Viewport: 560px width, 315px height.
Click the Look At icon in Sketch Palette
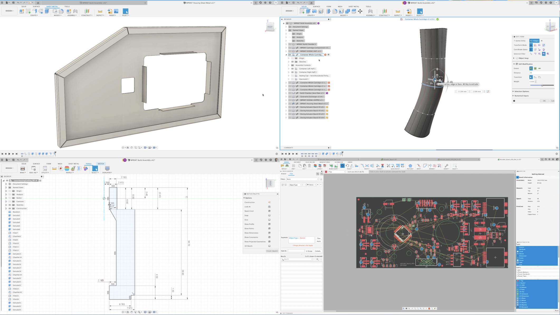click(269, 207)
